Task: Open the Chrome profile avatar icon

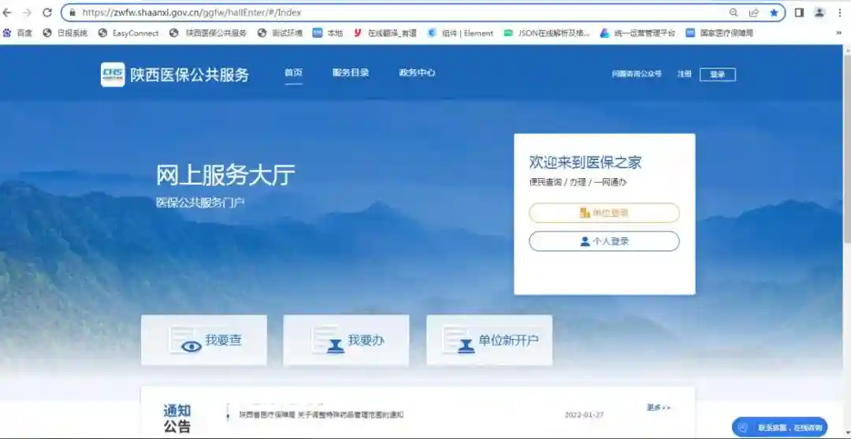Action: [819, 13]
